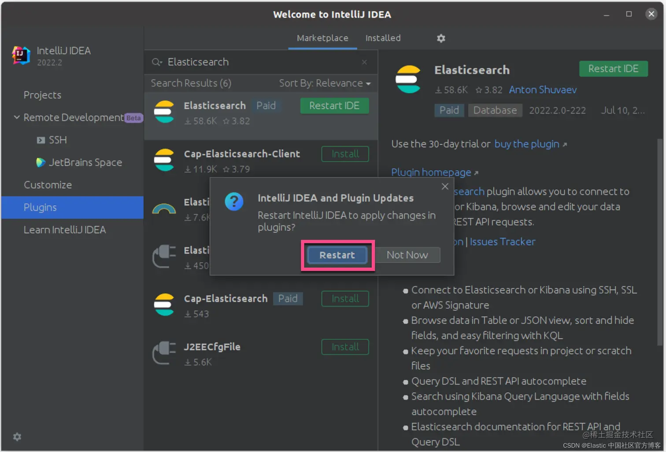666x452 pixels.
Task: Open IDE settings with bottom-left gear icon
Action: click(x=17, y=437)
